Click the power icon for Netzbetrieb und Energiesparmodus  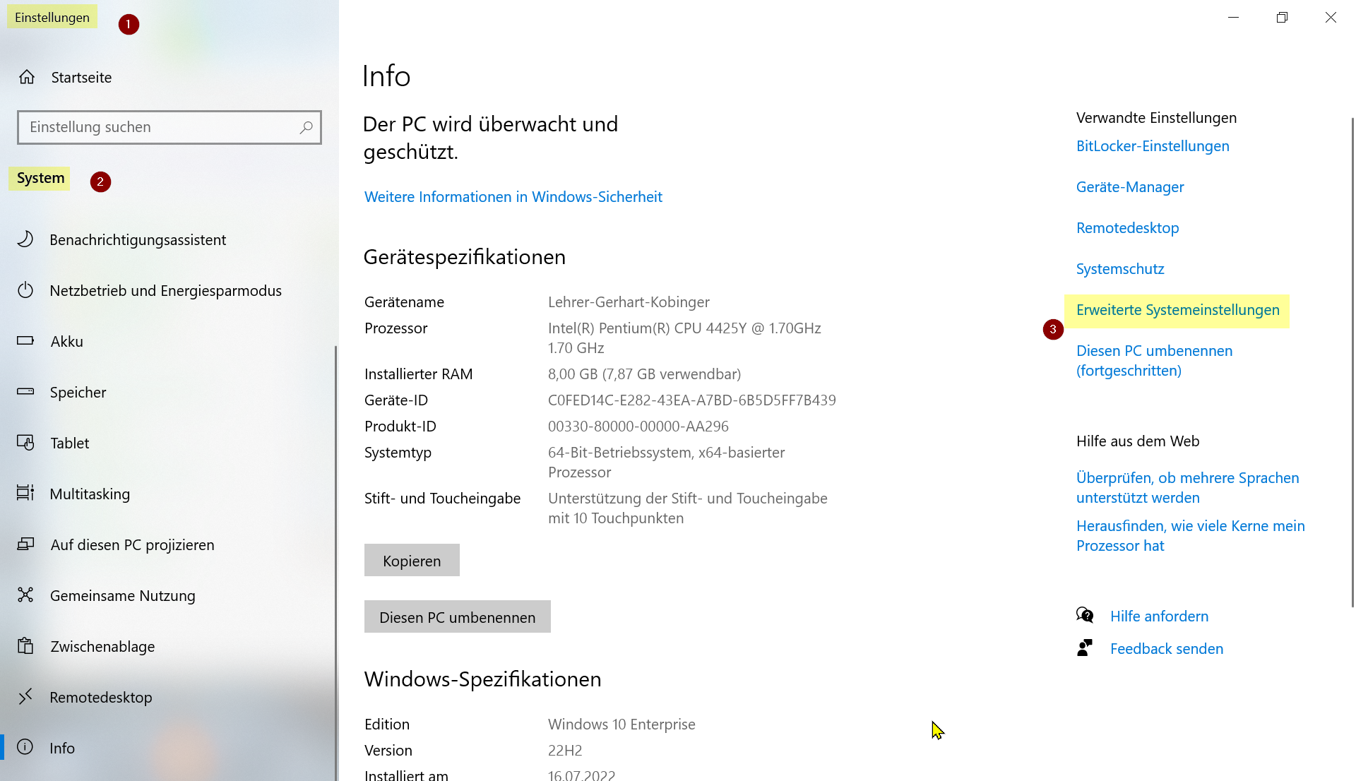click(25, 290)
